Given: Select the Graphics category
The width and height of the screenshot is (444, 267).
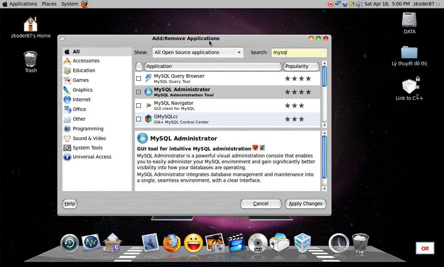Looking at the screenshot, I should (x=97, y=90).
